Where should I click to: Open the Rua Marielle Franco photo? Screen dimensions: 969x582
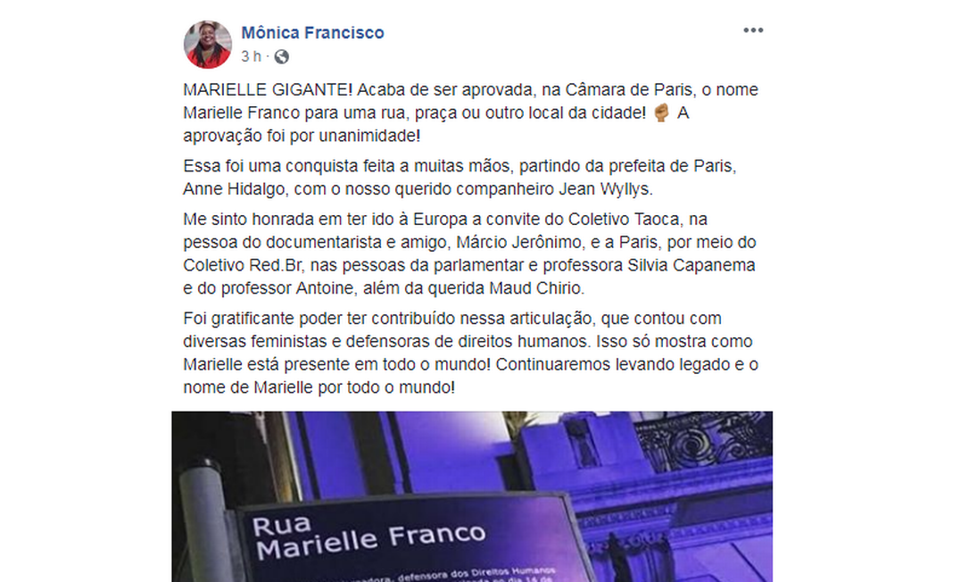tap(472, 496)
